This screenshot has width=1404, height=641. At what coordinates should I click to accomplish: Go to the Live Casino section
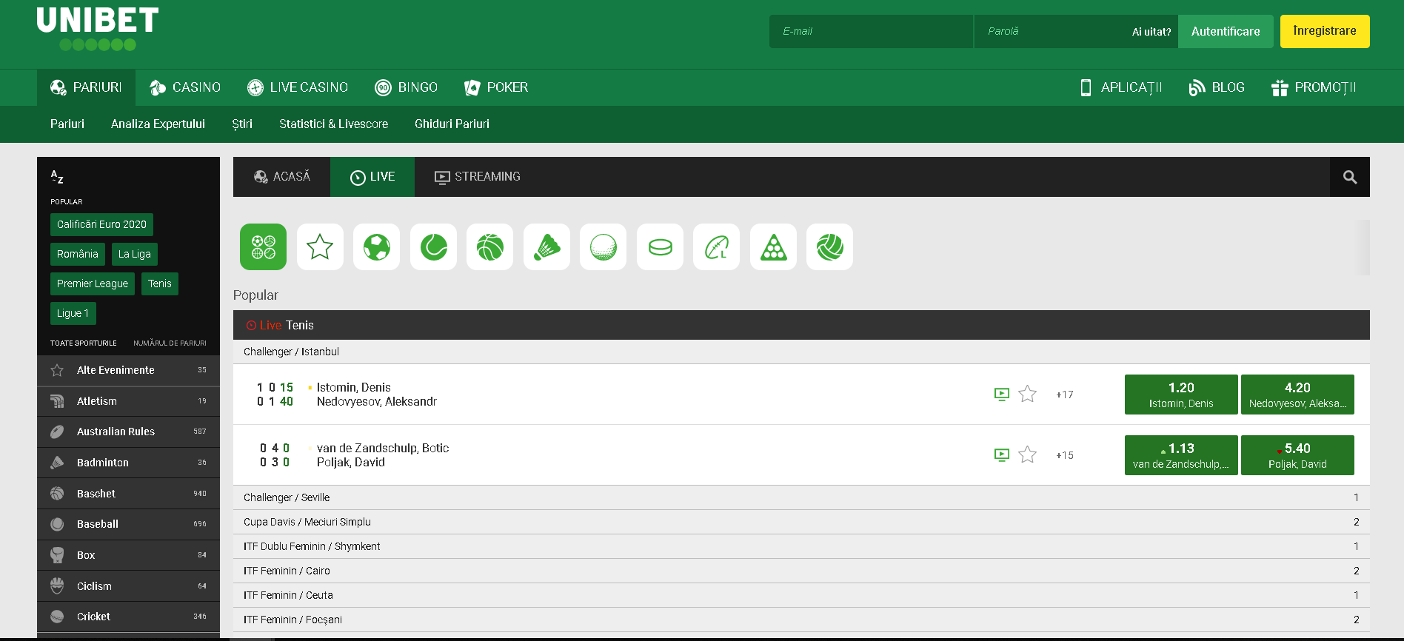point(298,87)
